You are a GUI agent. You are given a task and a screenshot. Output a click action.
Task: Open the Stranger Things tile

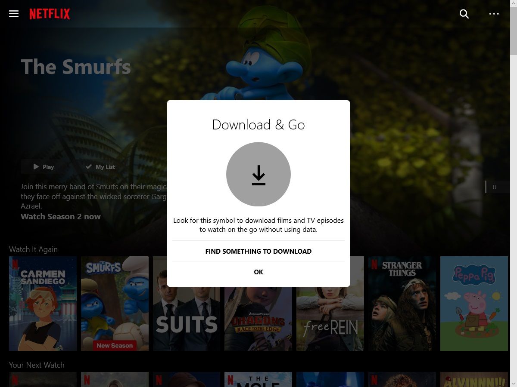402,303
